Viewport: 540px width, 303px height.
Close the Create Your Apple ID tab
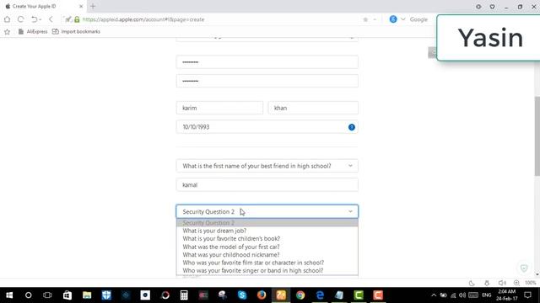click(81, 6)
